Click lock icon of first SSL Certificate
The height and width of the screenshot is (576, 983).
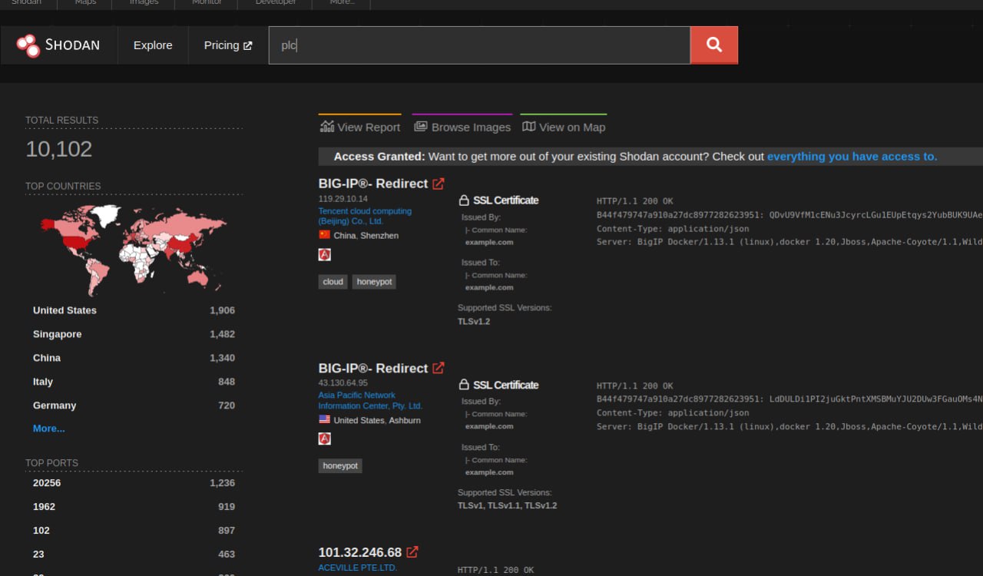tap(464, 200)
